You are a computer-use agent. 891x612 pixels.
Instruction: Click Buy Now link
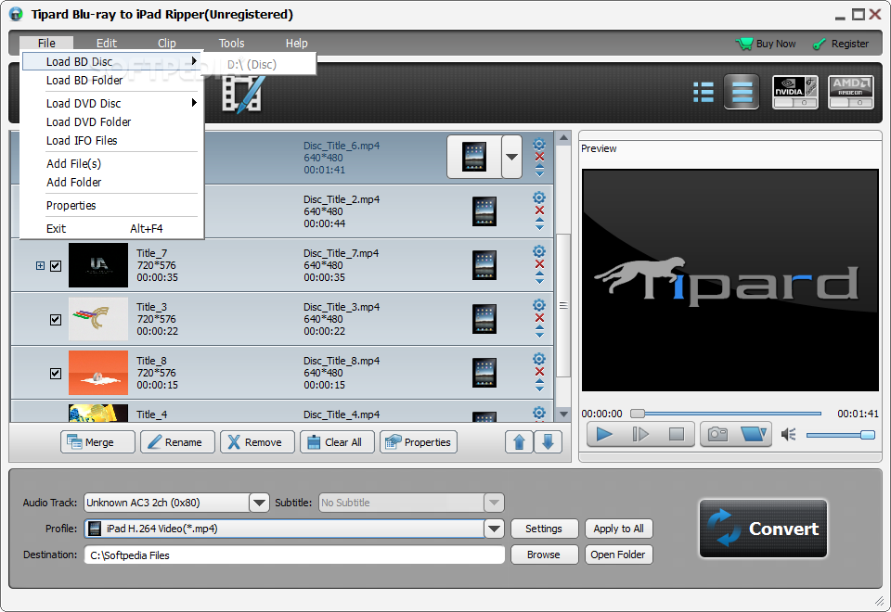766,44
